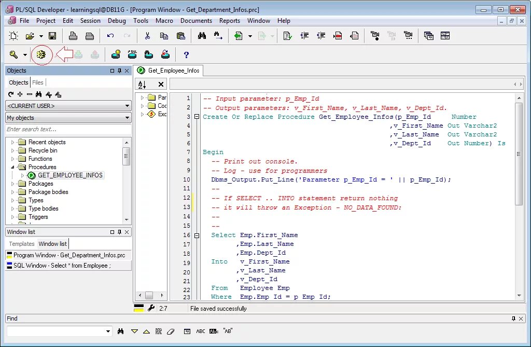Click the find next yellow down triangle
The image size is (531, 347).
pos(134,331)
